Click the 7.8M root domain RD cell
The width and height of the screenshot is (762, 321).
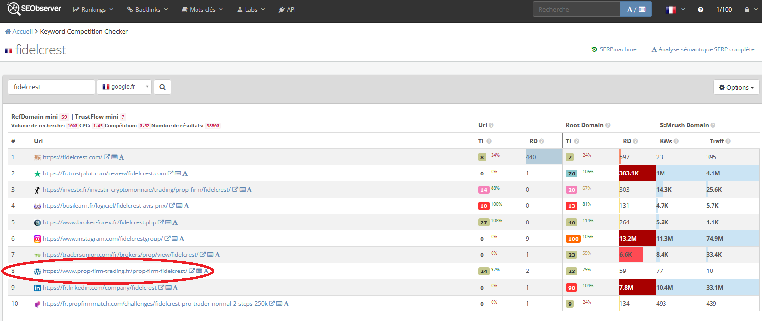coord(638,288)
